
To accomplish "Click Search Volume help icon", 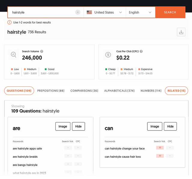I will pos(42,51).
